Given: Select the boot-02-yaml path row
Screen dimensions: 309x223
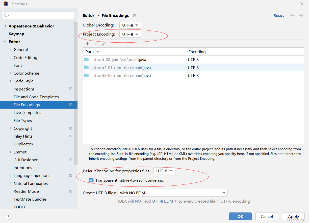Looking at the screenshot, I should 193,60.
